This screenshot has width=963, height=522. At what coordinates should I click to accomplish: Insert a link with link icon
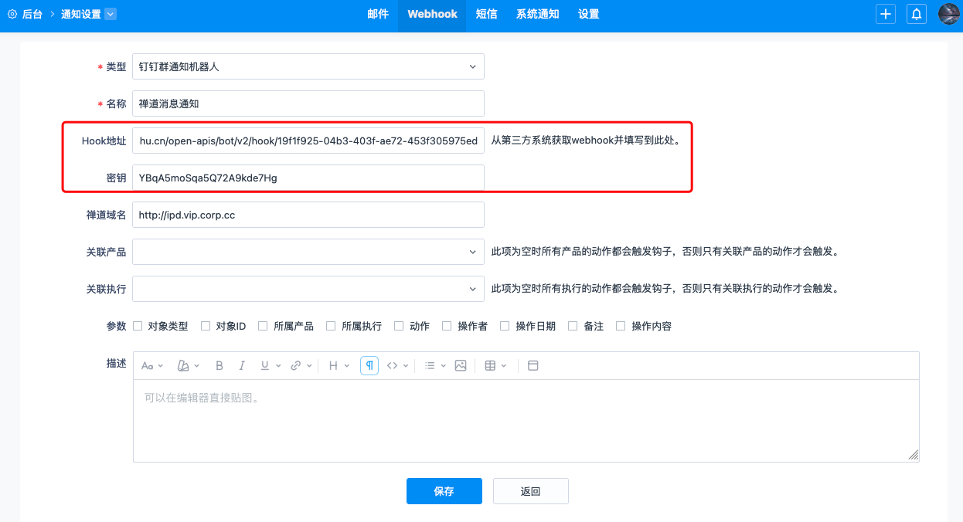pyautogui.click(x=296, y=366)
